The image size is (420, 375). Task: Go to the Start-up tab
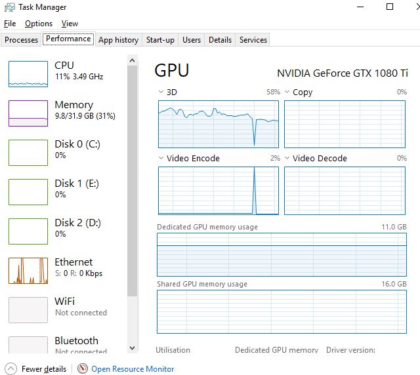(x=160, y=40)
